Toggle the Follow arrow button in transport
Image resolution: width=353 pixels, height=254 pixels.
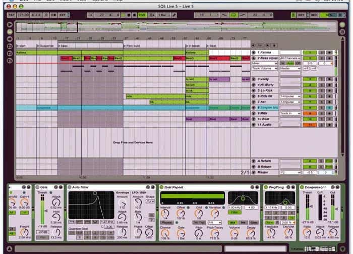click(90, 15)
